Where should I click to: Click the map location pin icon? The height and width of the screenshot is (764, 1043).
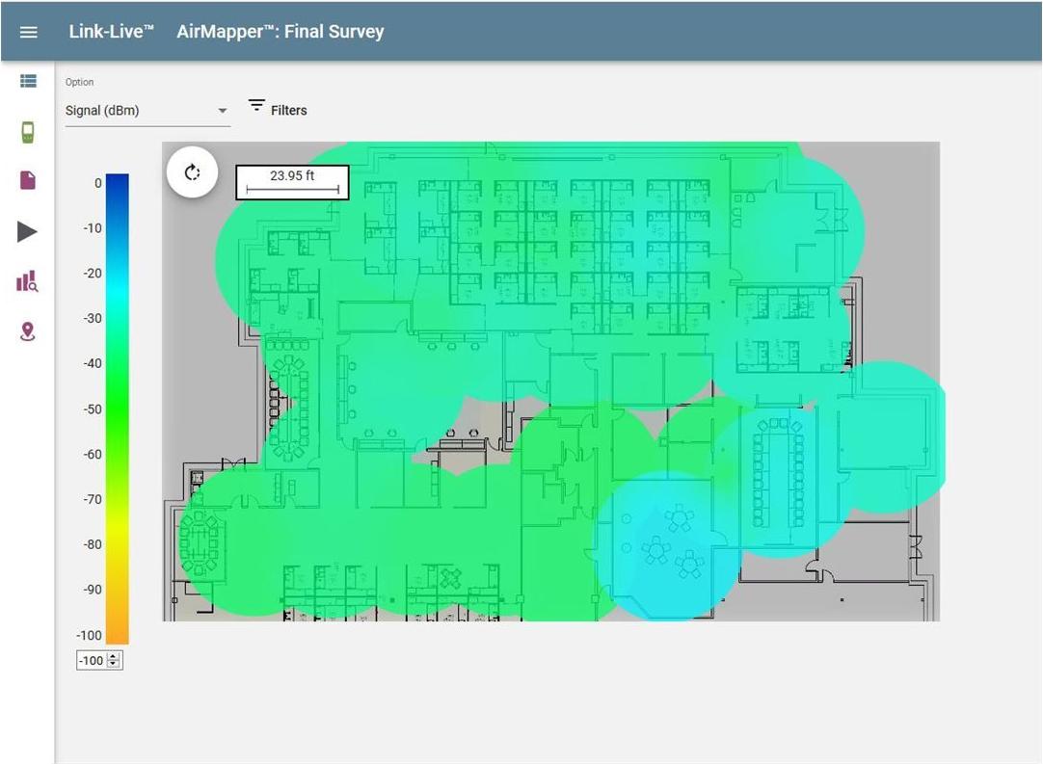click(x=28, y=332)
